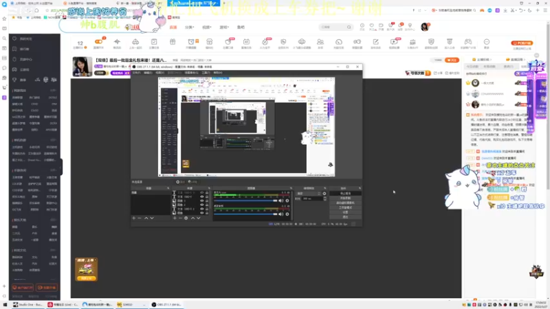Click the search magnifier in Huya search box
This screenshot has height=309, width=550.
349,27
